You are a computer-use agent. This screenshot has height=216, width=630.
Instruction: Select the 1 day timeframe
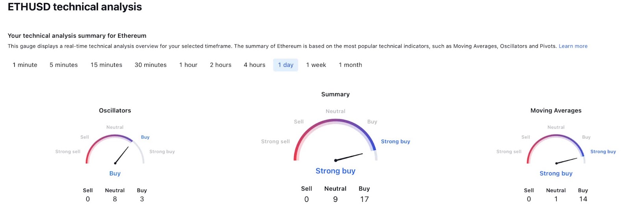(x=285, y=65)
